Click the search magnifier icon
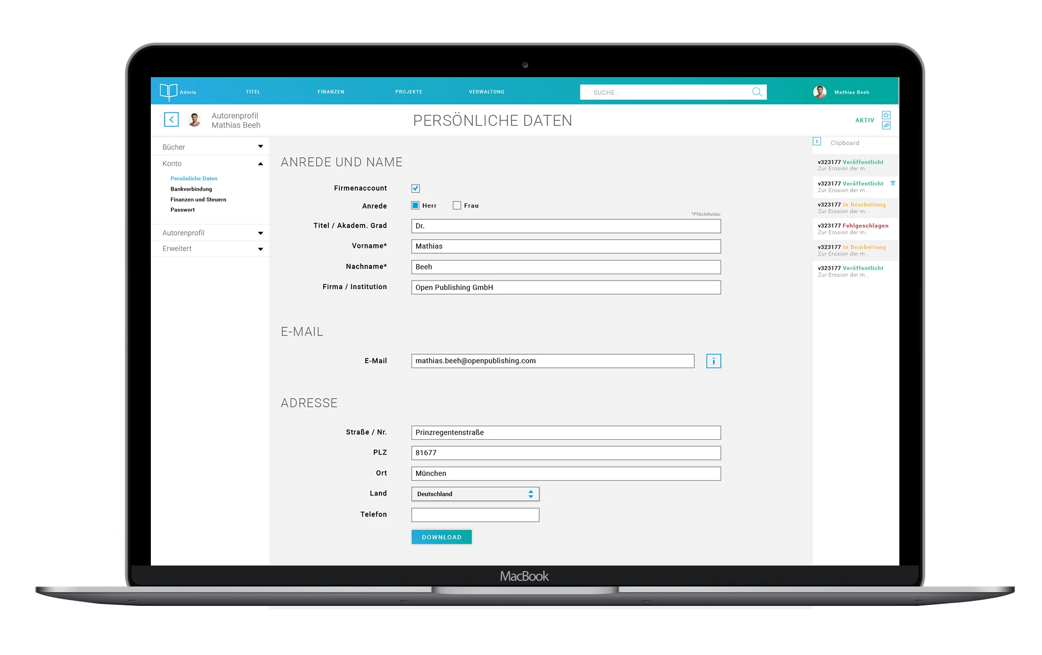This screenshot has height=655, width=1042. click(x=757, y=92)
